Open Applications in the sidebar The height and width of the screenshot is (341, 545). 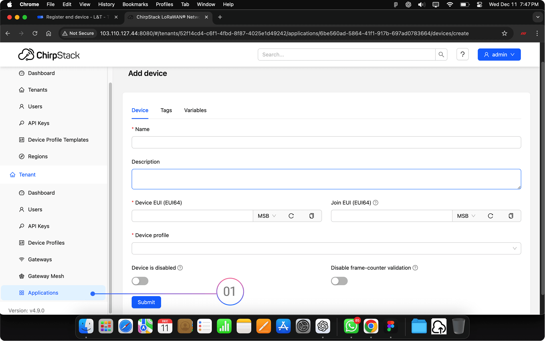[x=43, y=293]
